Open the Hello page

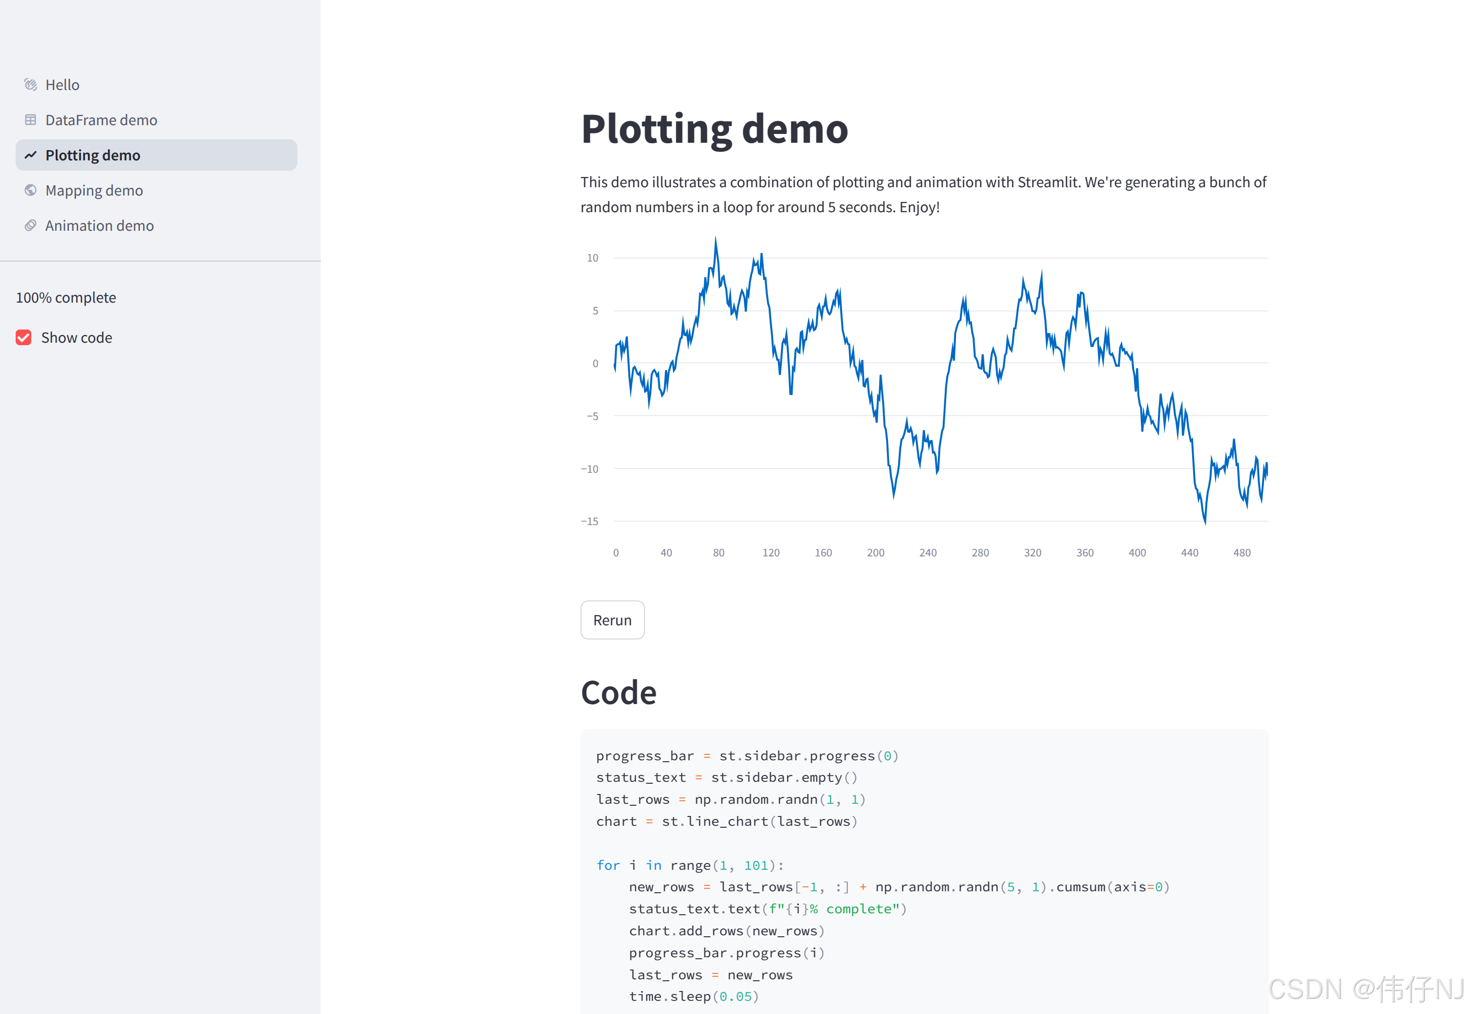tap(62, 85)
